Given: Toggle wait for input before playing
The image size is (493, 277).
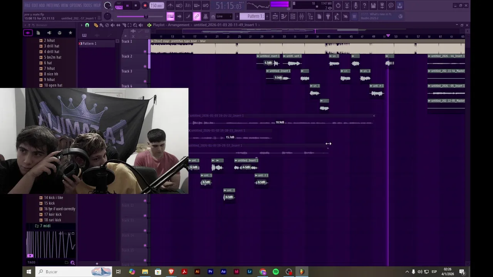Looking at the screenshot, I should [179, 5].
